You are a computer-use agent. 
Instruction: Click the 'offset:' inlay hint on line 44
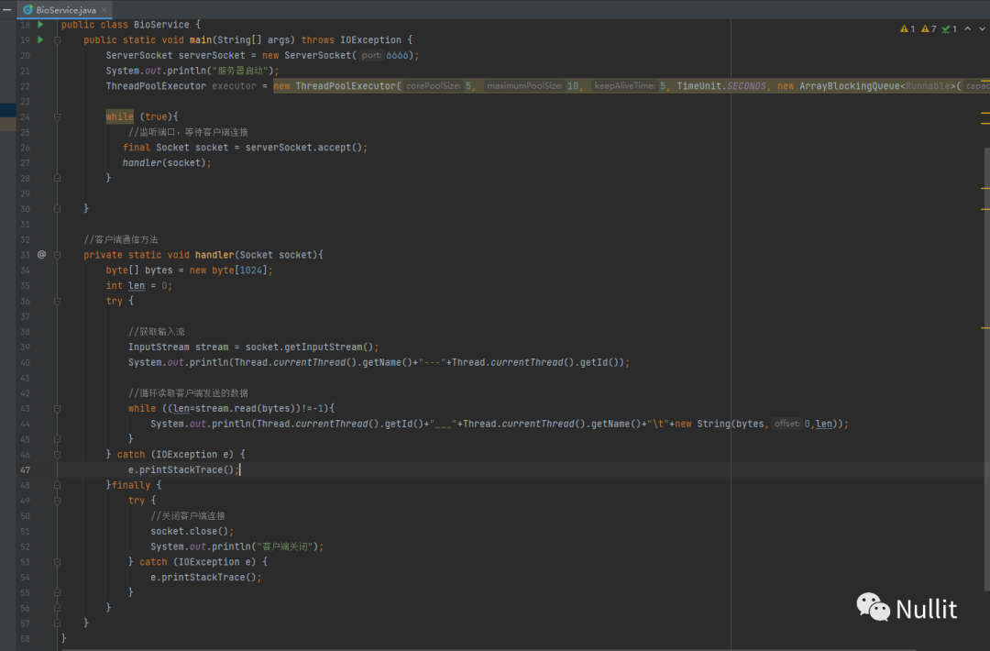(x=787, y=424)
